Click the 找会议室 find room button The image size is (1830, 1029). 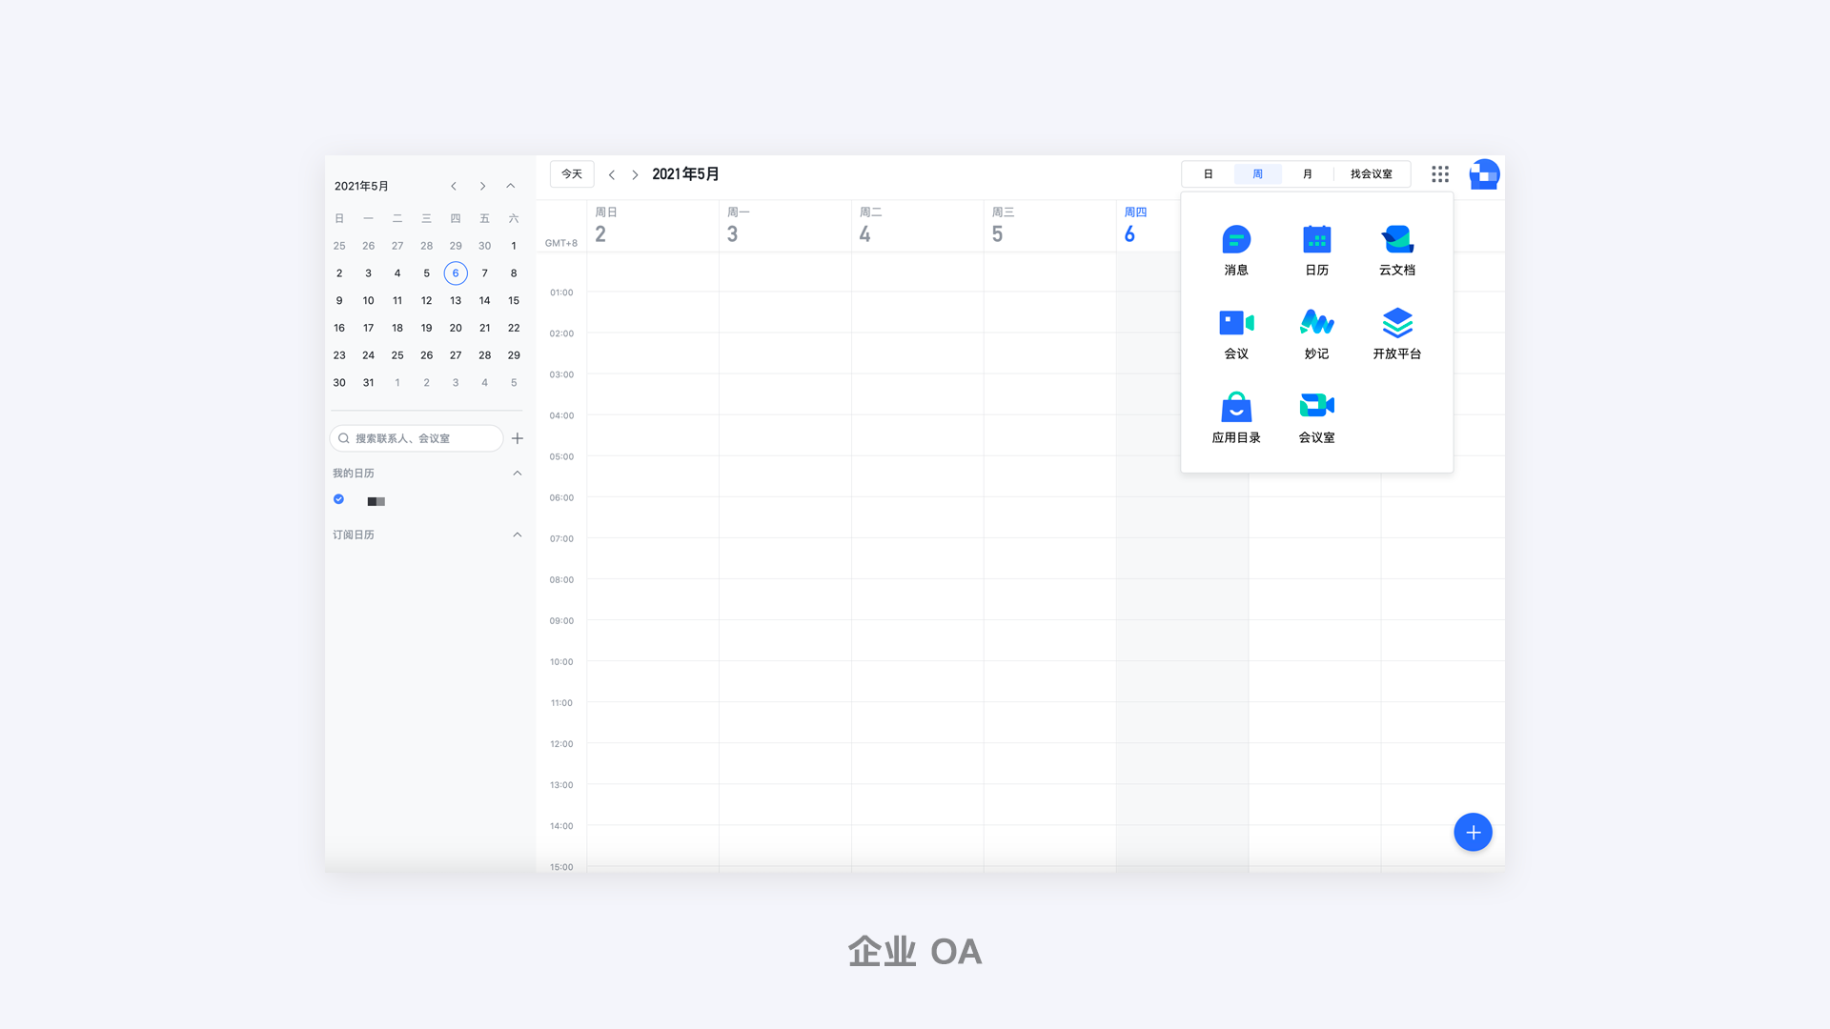1371,174
